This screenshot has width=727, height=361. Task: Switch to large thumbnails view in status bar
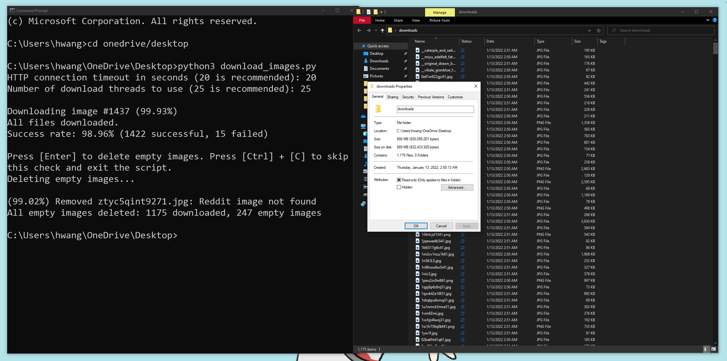(x=714, y=349)
